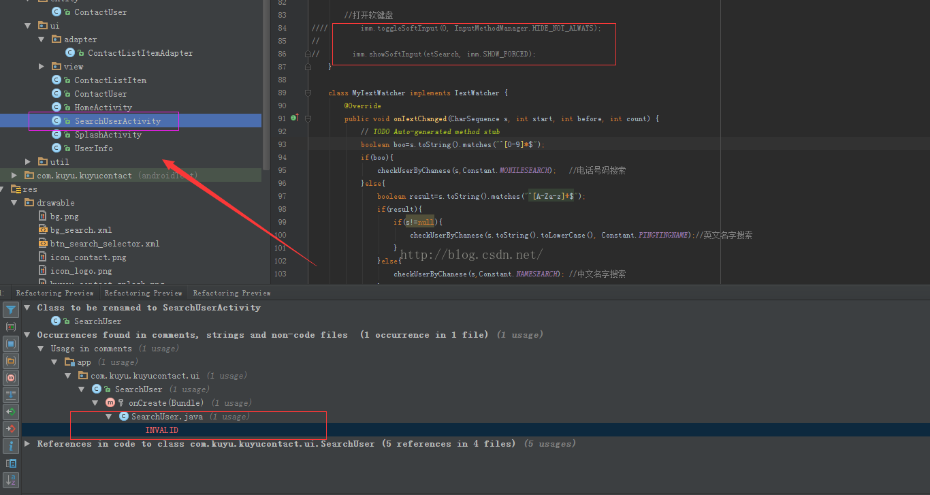Expand com.kuyu.kuyucontact (androidTest) package
The image size is (930, 495).
14,176
